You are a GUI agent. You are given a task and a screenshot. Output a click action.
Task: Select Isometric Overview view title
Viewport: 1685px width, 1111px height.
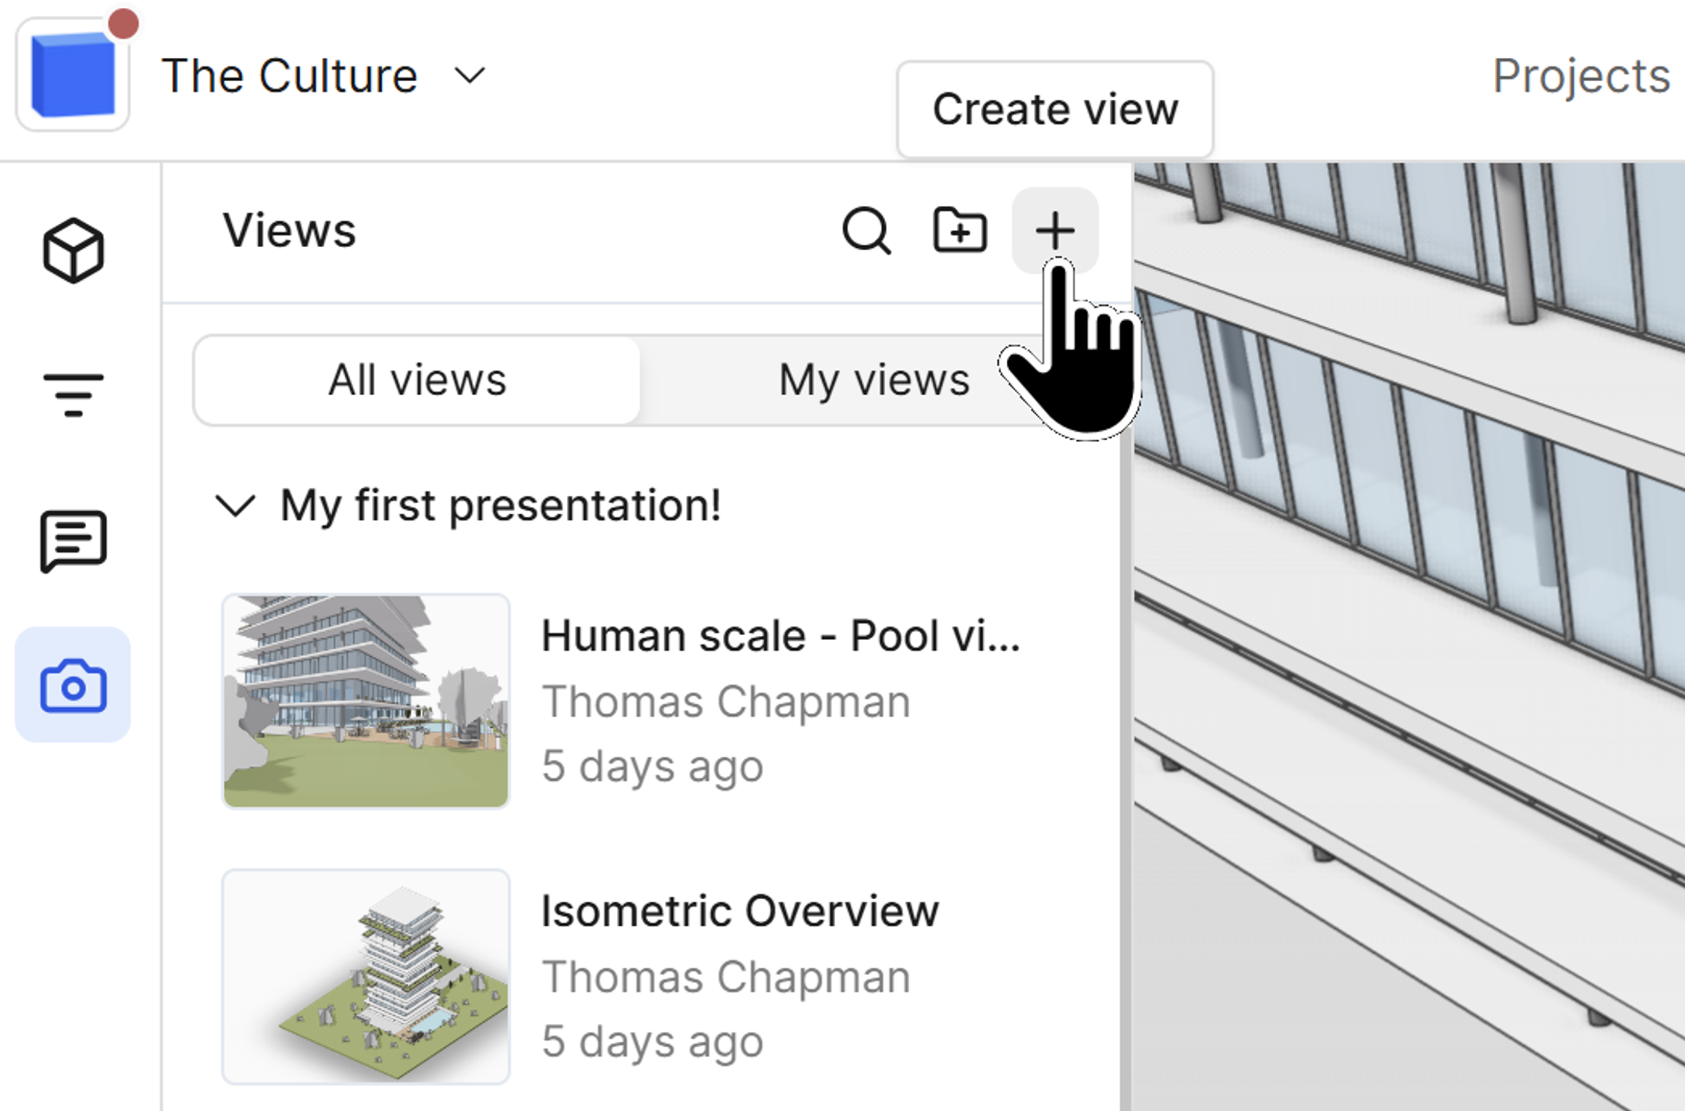pos(740,911)
